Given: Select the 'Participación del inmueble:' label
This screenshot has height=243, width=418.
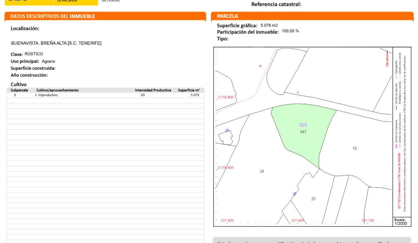Looking at the screenshot, I should [248, 32].
